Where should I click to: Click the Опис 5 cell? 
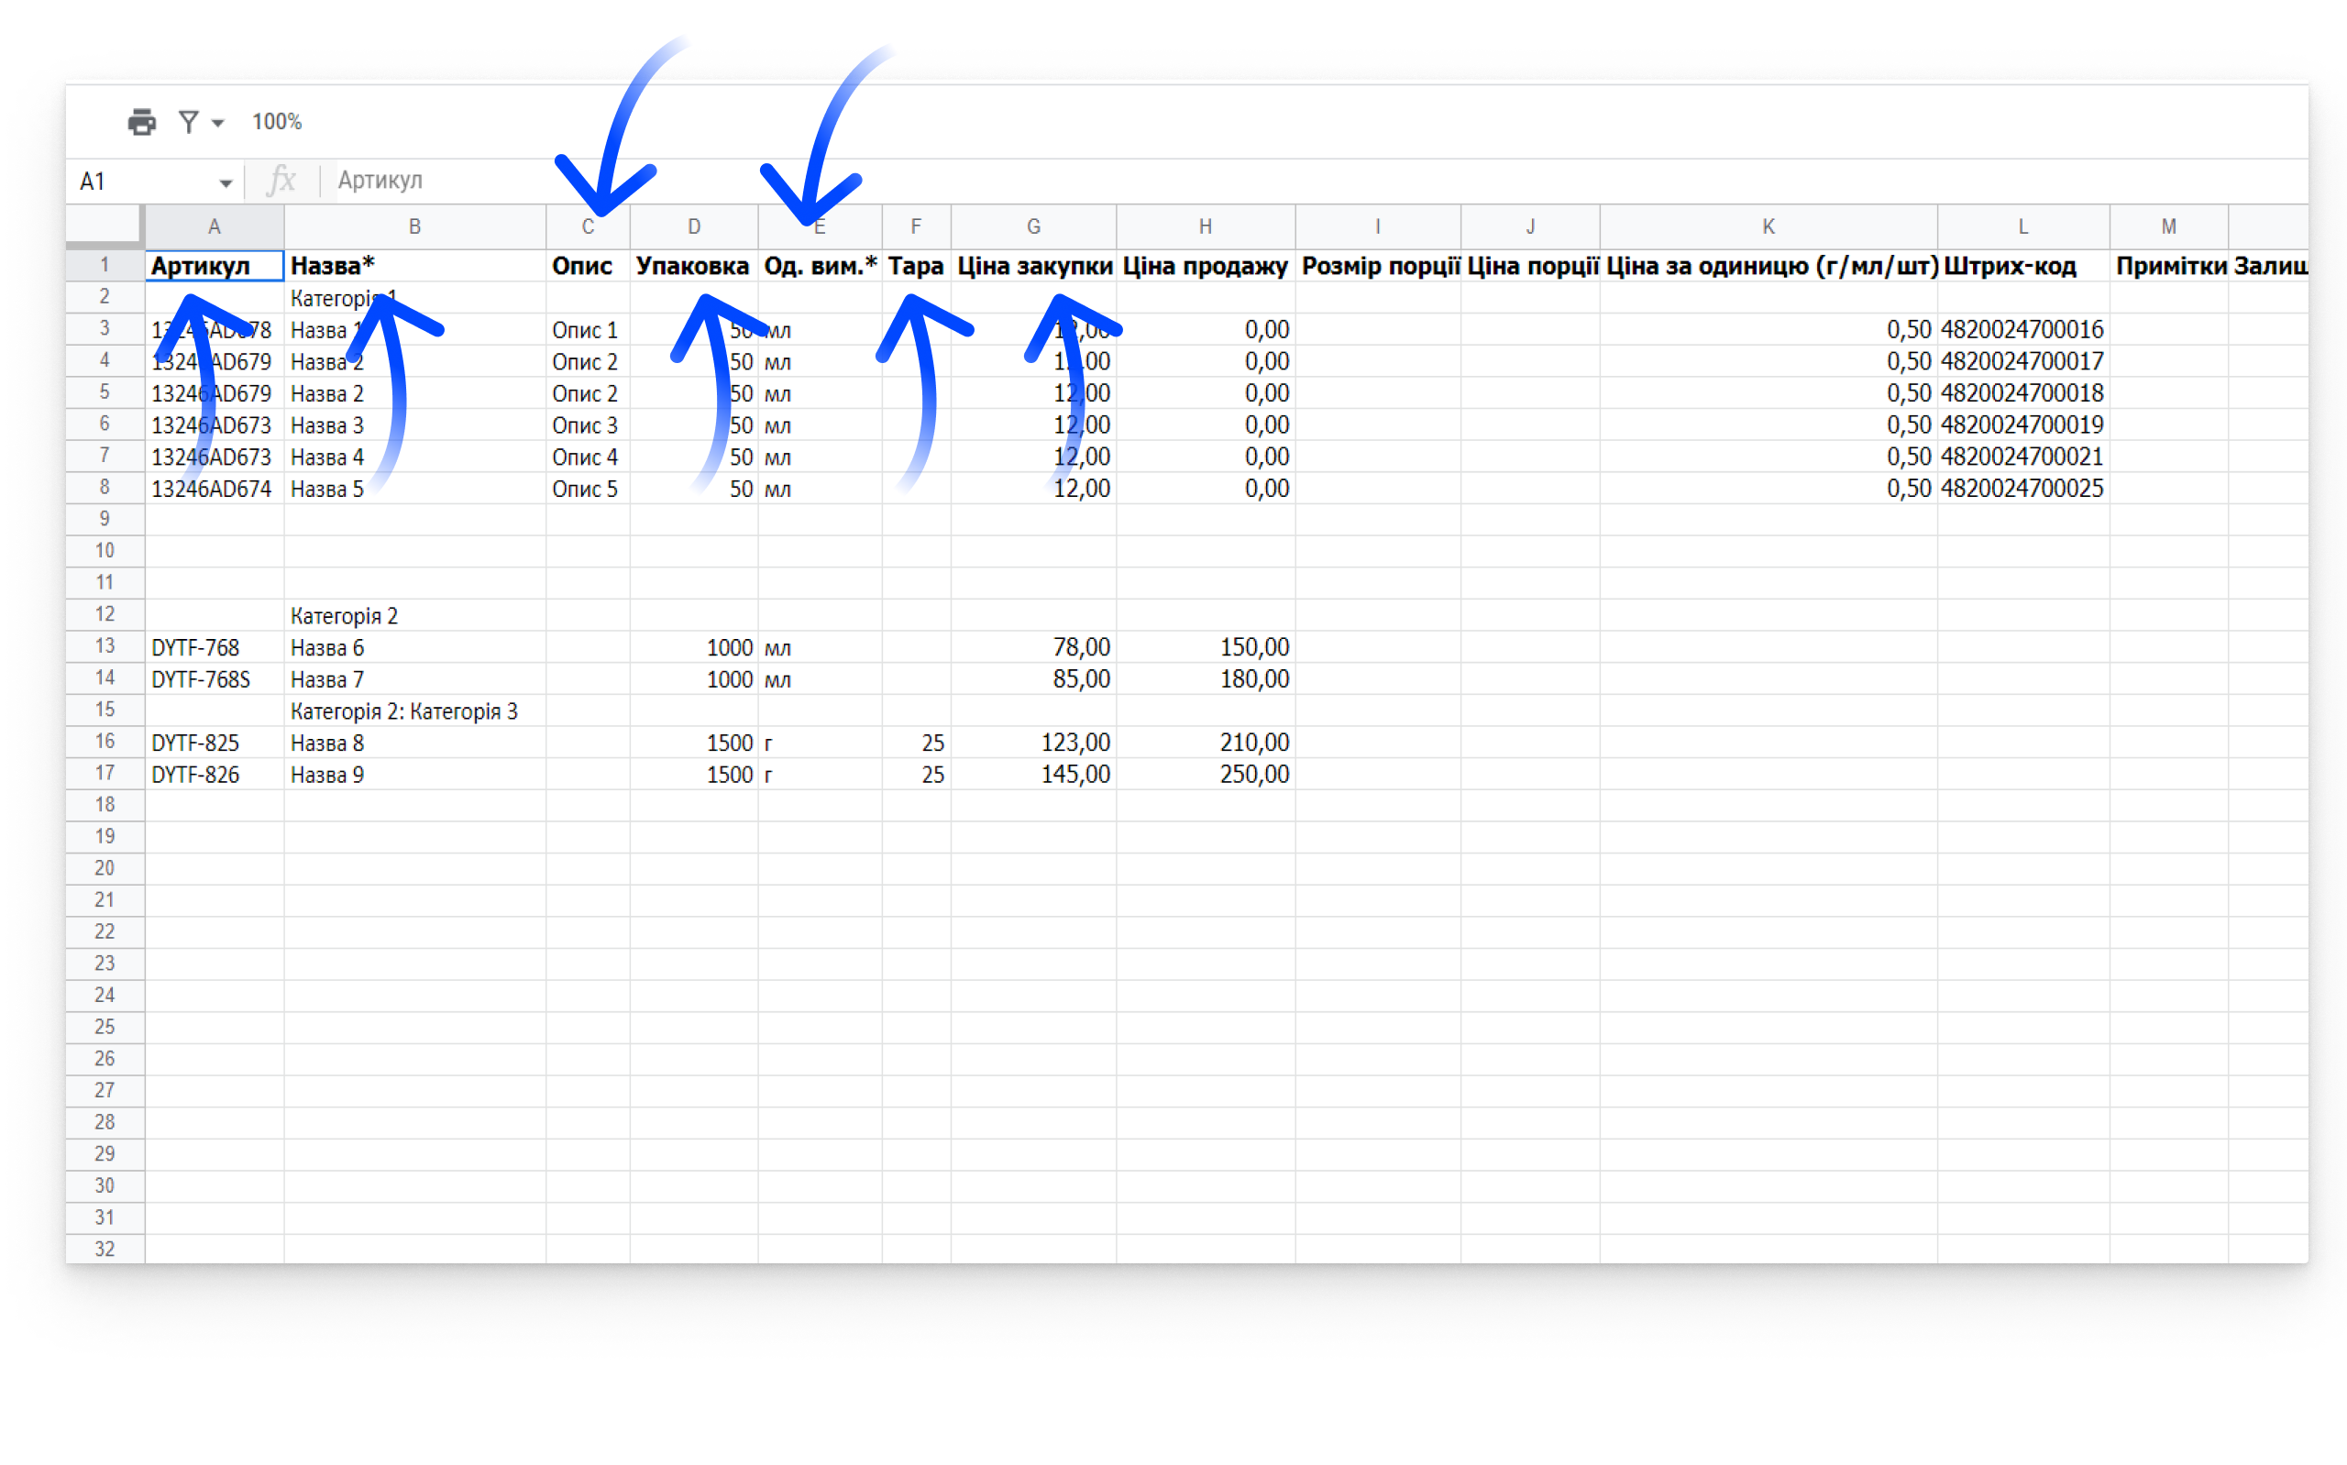(588, 489)
